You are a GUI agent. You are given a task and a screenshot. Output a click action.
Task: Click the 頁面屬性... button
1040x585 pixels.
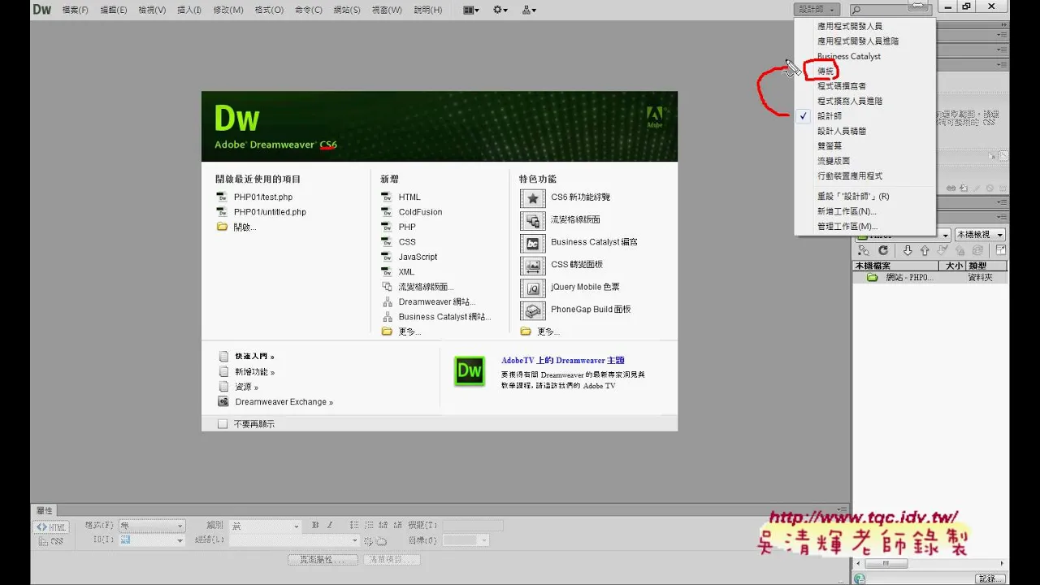(323, 560)
